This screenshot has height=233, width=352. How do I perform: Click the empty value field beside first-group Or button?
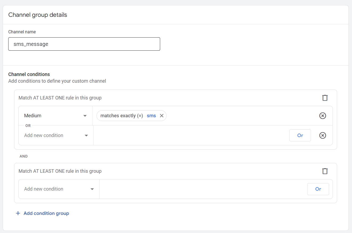point(191,135)
